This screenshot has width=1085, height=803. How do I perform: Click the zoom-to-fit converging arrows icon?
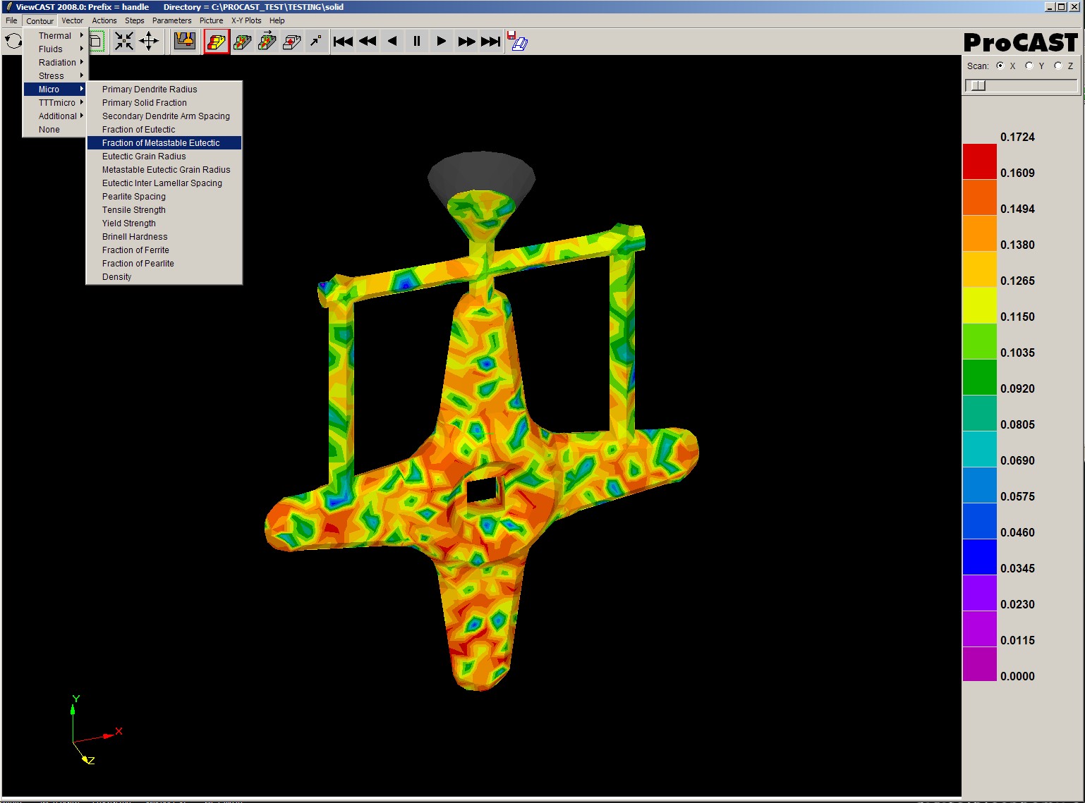124,42
